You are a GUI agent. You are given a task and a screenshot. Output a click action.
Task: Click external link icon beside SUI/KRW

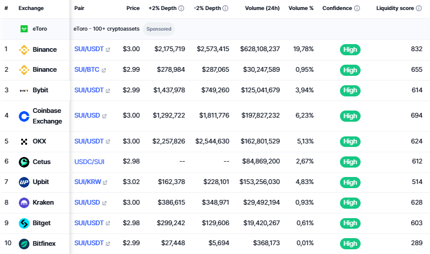[105, 182]
